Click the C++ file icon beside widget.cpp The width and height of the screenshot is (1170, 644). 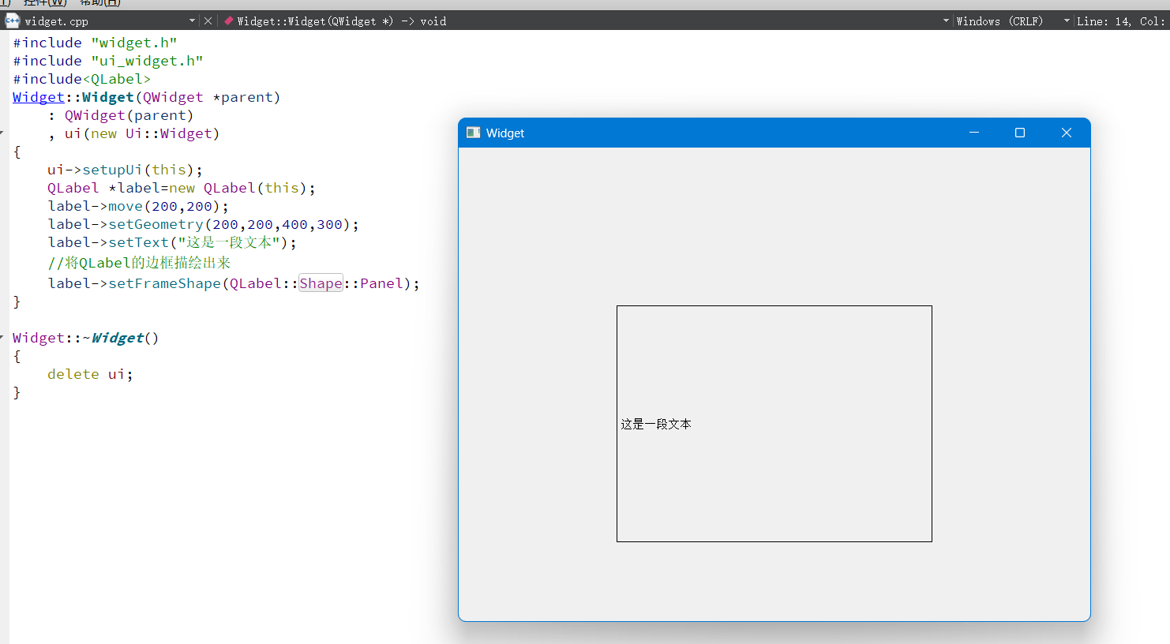coord(13,21)
